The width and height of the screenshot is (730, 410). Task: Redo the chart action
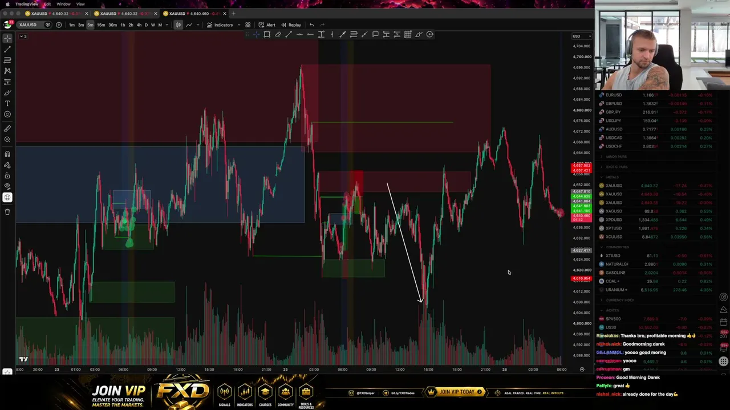pos(322,25)
